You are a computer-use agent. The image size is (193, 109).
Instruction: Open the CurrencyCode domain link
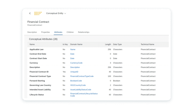pos(76,63)
